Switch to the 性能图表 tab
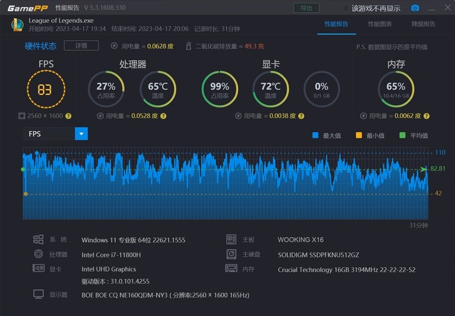The width and height of the screenshot is (455, 316). point(380,24)
